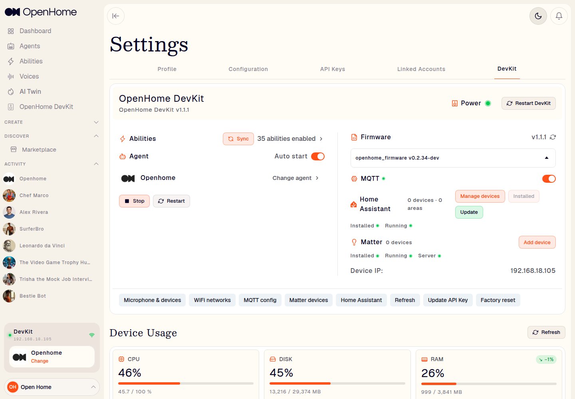575x399 pixels.
Task: Click the DISK drive icon in the usage card
Action: (x=273, y=359)
